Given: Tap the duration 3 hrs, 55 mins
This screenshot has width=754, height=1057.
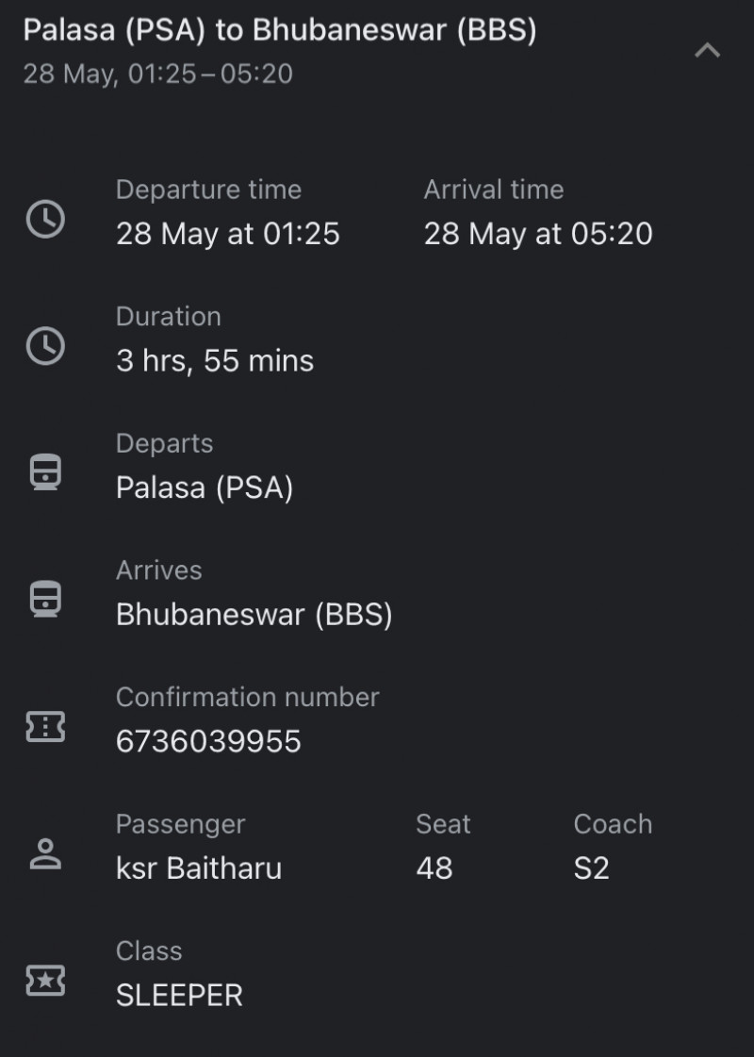Looking at the screenshot, I should 215,360.
